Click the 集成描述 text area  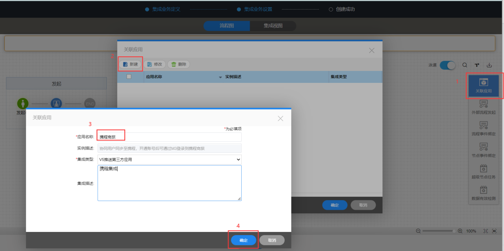tap(169, 183)
